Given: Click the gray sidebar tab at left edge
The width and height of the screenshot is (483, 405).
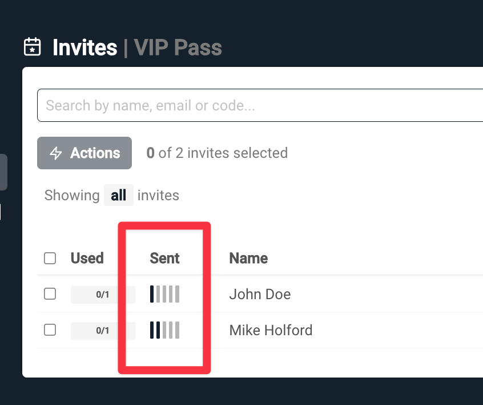Looking at the screenshot, I should point(3,172).
